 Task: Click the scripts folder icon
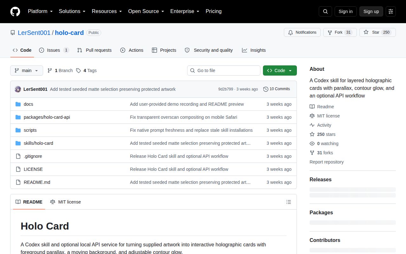(18, 130)
